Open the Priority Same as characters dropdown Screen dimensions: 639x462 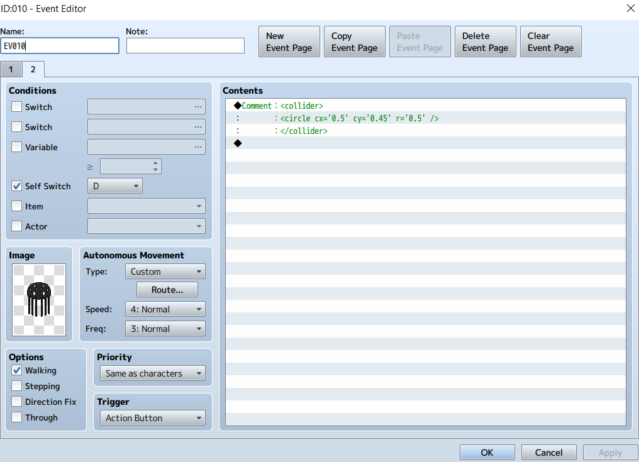153,373
